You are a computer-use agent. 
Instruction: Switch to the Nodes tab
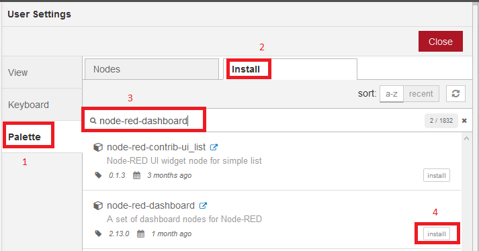click(152, 69)
